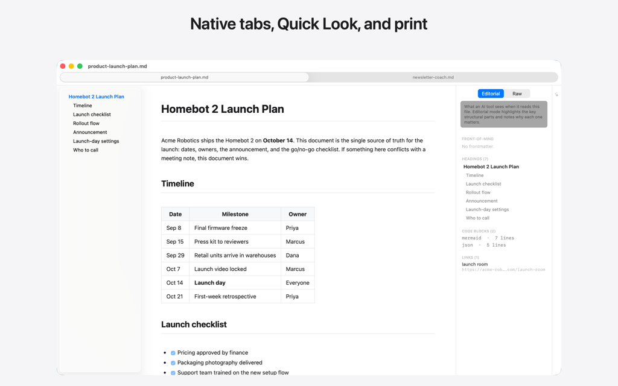The width and height of the screenshot is (618, 386).
Task: Jump to Launch checklist in left outline
Action: [92, 115]
